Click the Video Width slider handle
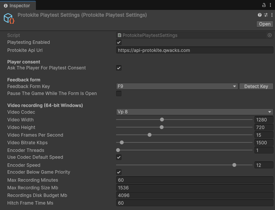This screenshot has width=275, height=210. point(162,120)
